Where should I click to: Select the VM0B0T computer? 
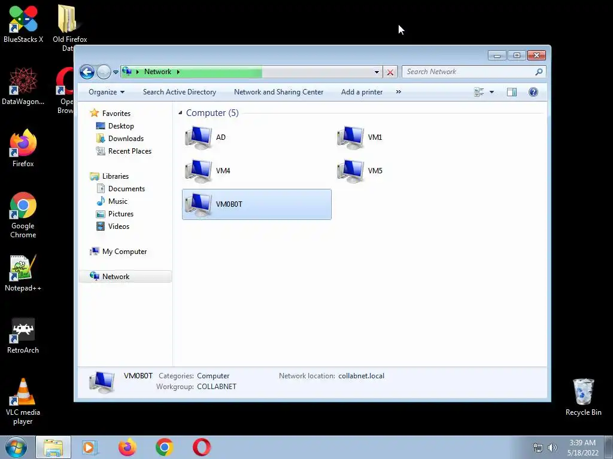click(x=256, y=204)
